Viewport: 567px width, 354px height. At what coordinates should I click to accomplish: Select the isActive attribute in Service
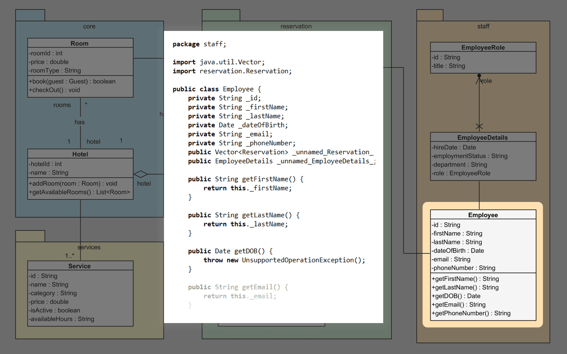54,310
